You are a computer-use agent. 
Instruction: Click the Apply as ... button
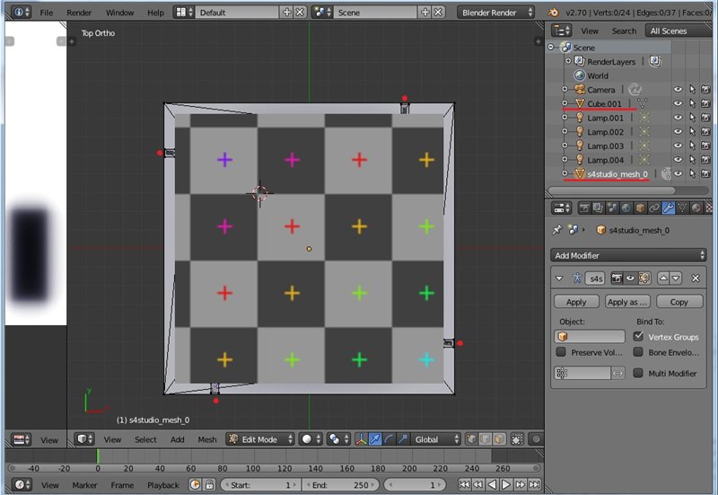click(x=627, y=302)
